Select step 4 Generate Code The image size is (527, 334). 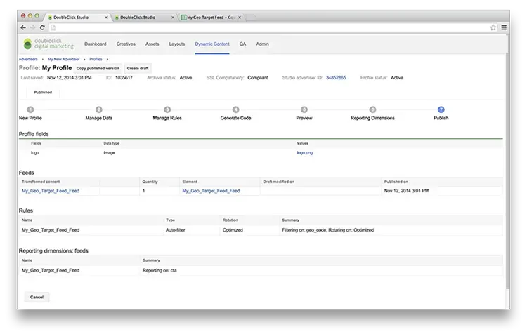235,110
